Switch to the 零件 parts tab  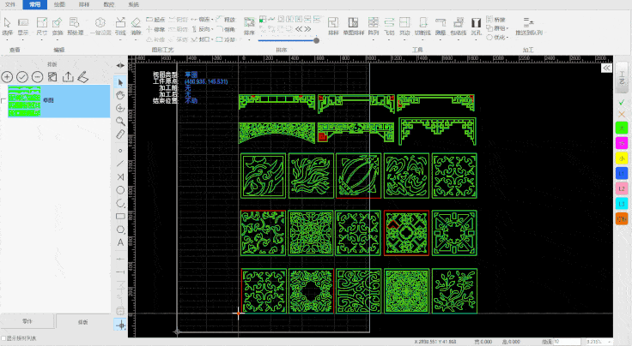(27, 321)
